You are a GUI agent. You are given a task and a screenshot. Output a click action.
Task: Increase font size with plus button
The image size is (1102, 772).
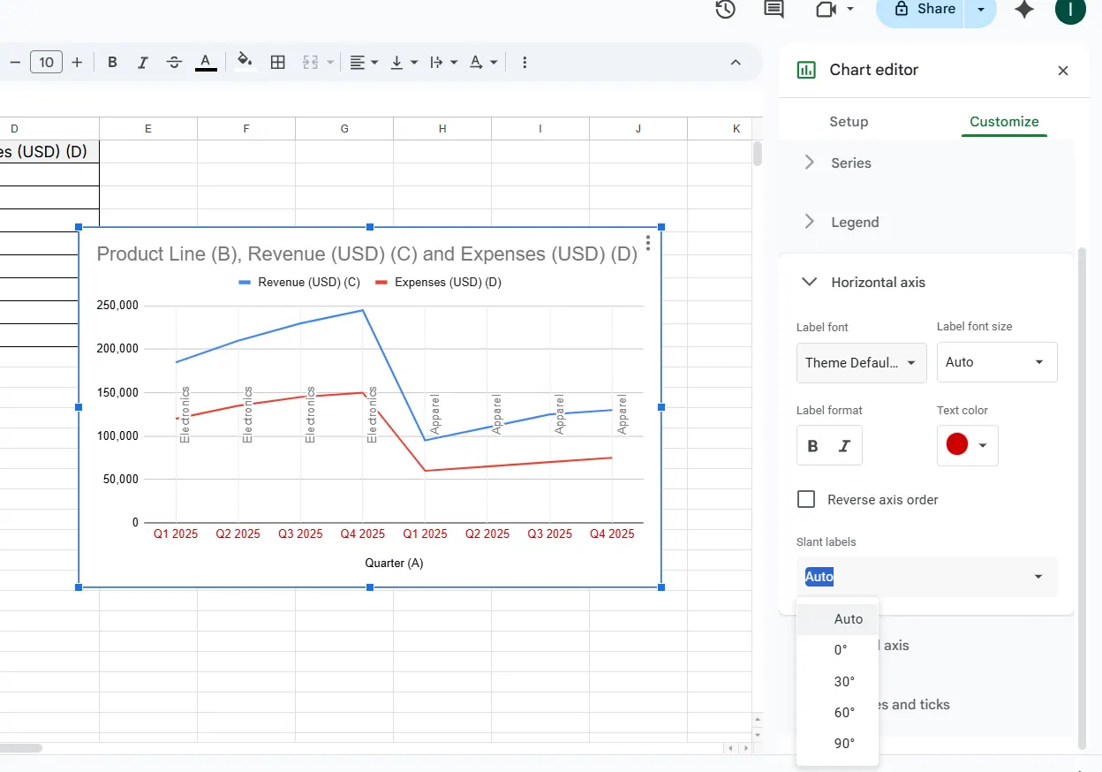click(77, 62)
